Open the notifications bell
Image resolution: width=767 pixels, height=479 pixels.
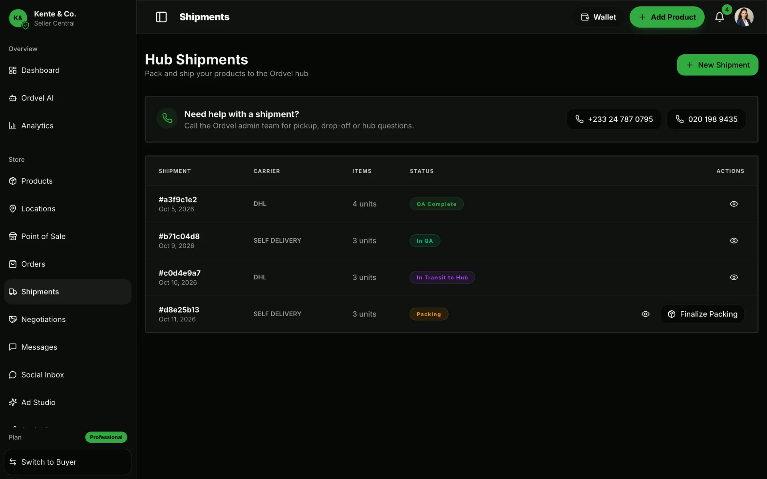719,17
